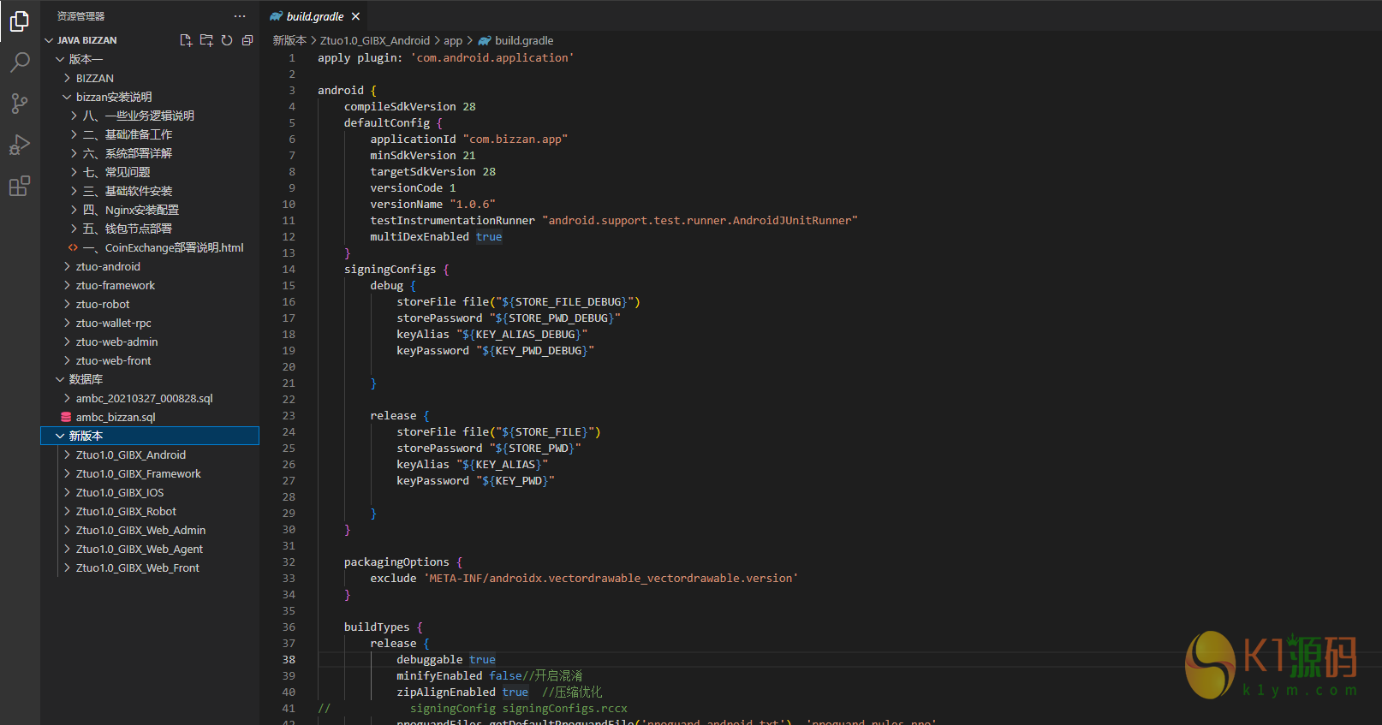The height and width of the screenshot is (725, 1382).
Task: Collapse the bizzan安装说明 folder
Action: pos(113,97)
